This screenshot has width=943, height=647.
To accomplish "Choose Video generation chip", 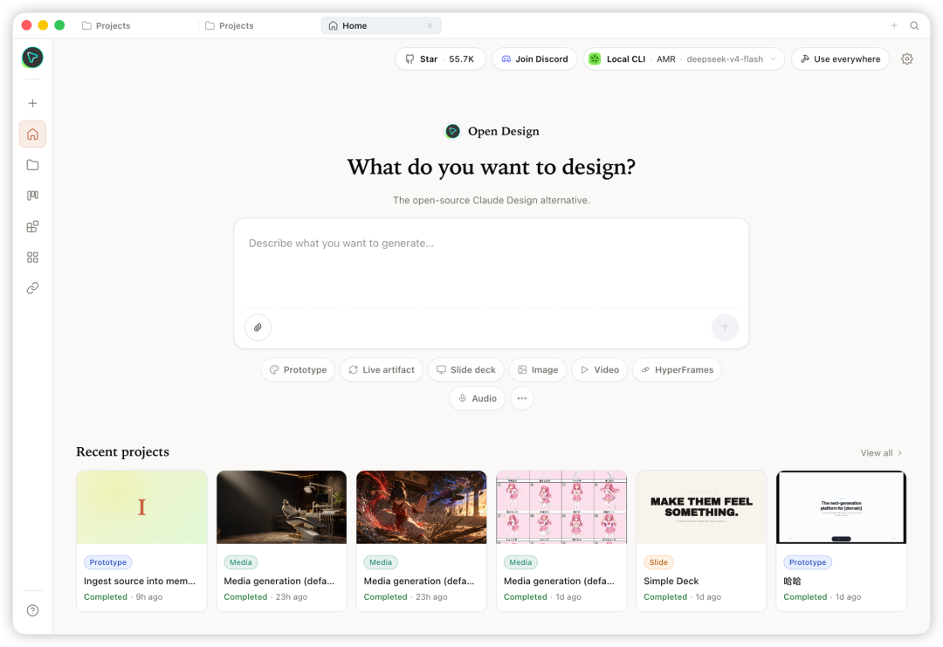I will point(600,370).
